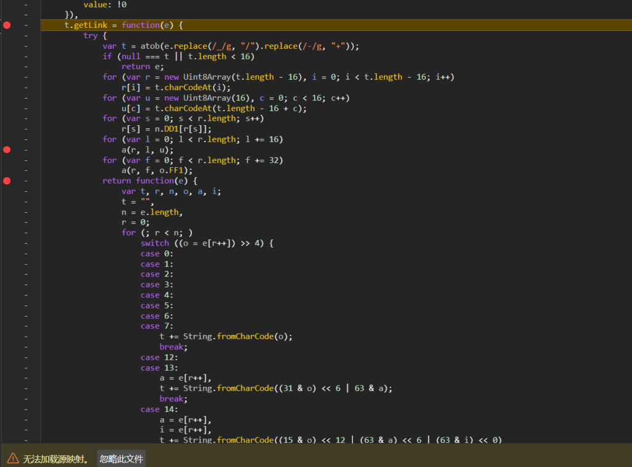Screen dimensions: 632x467
Task: Remove the breakpoint beside a(r, l, u)
Action: coord(7,150)
